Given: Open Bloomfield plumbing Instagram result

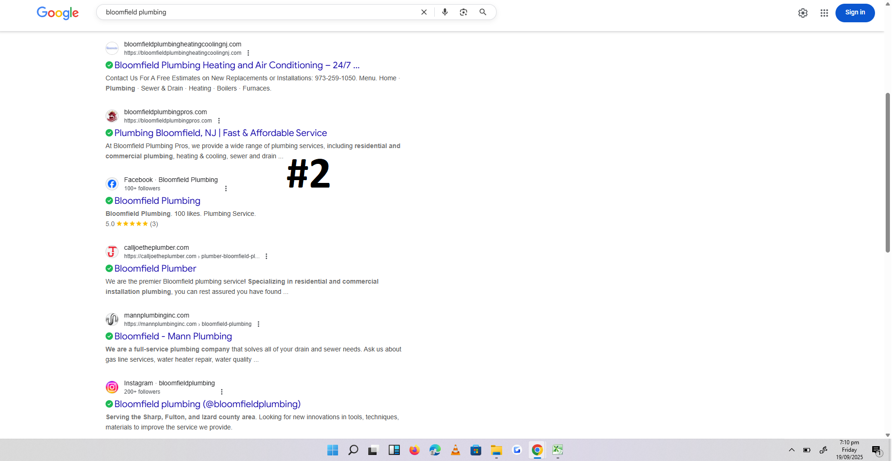Looking at the screenshot, I should click(x=207, y=404).
